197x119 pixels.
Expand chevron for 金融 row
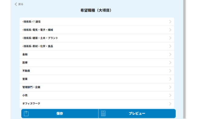coord(170,55)
